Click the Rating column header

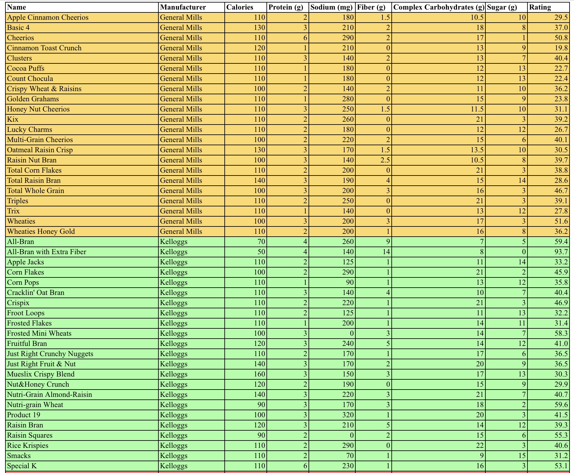549,7
